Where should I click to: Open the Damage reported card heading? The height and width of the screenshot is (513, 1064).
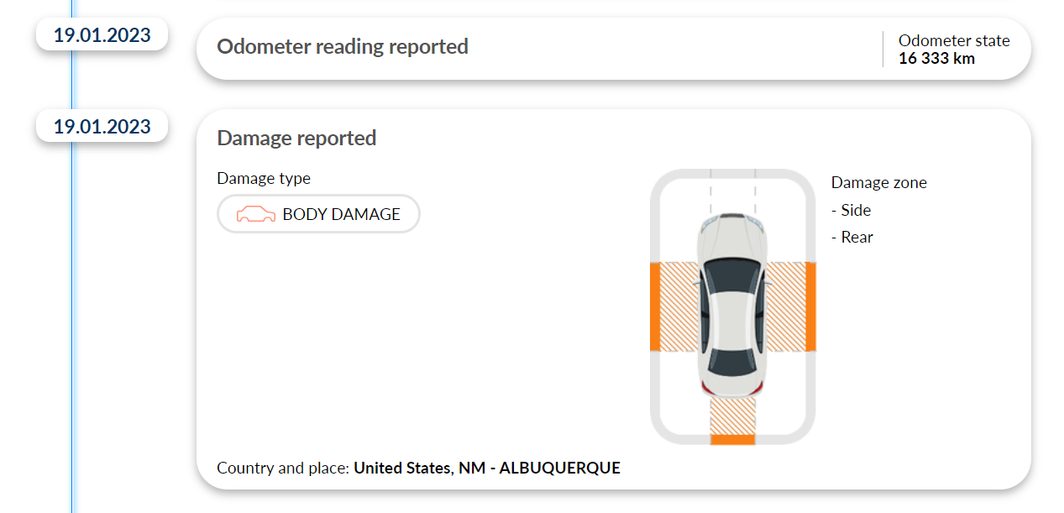pyautogui.click(x=296, y=138)
